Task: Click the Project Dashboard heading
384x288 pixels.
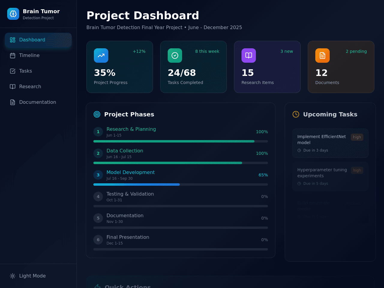Action: [143, 15]
